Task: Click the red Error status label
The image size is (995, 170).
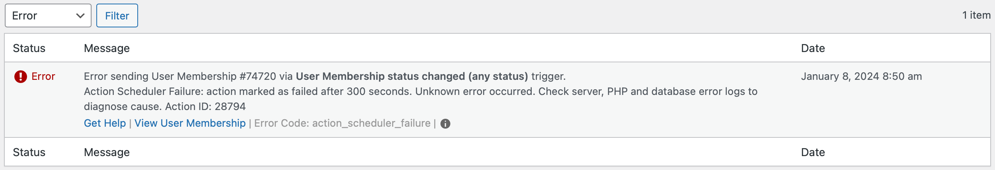Action: pyautogui.click(x=43, y=76)
